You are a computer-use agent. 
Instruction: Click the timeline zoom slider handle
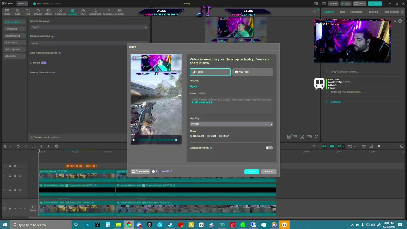pyautogui.click(x=378, y=146)
